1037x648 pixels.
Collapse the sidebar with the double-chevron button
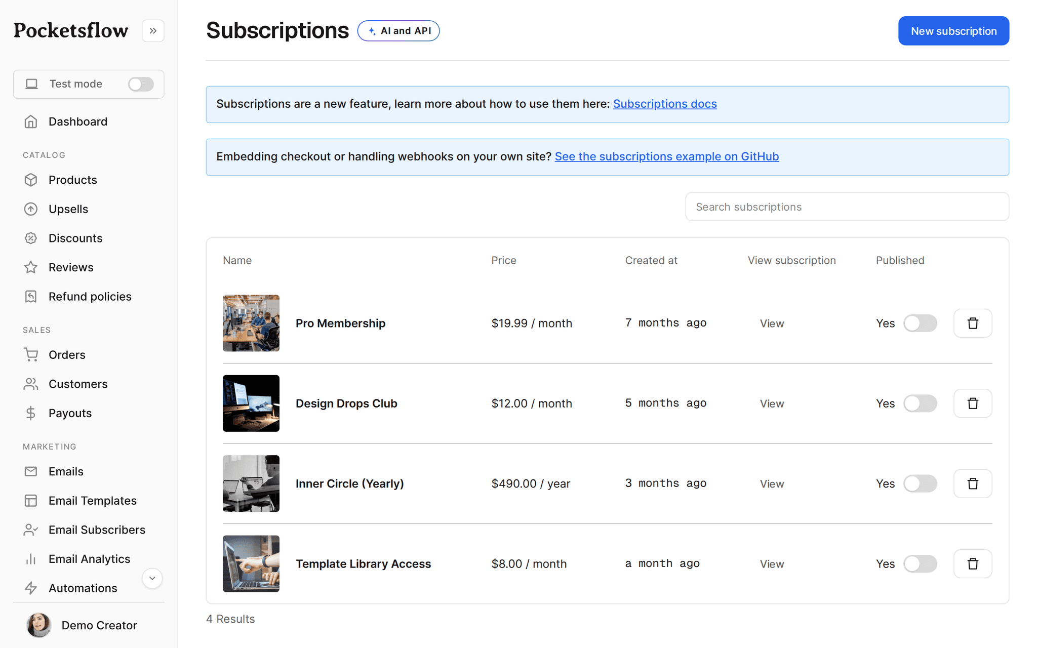pos(153,31)
